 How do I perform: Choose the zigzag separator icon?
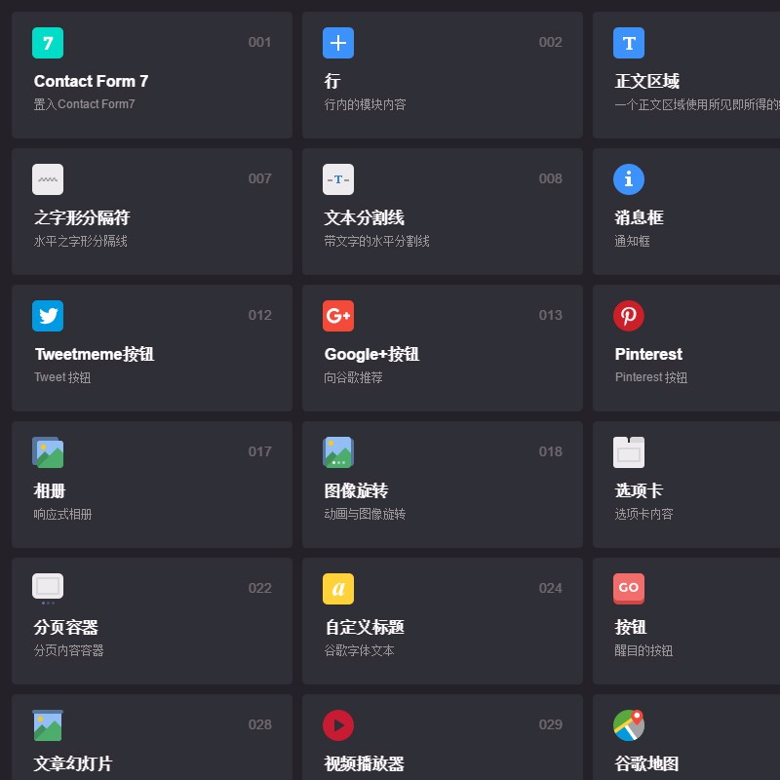point(48,179)
